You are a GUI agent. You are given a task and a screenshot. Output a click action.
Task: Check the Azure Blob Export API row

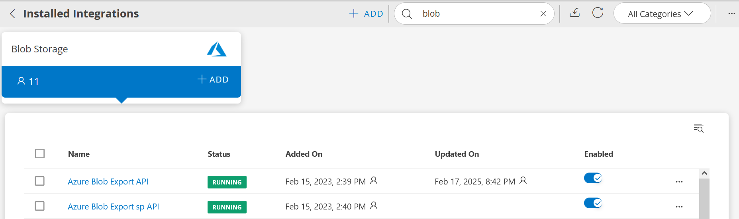tap(40, 181)
